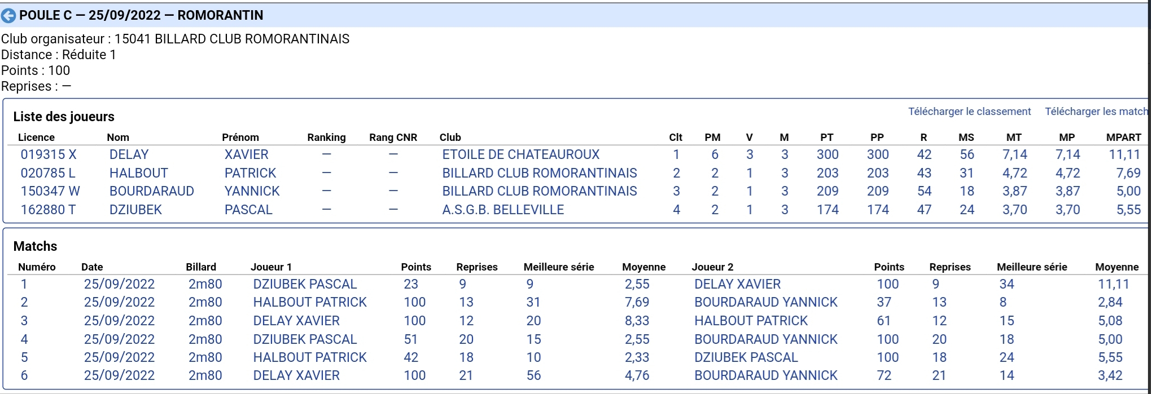
Task: Click DZIUBEK PASCAL in match 4
Action: tap(305, 339)
